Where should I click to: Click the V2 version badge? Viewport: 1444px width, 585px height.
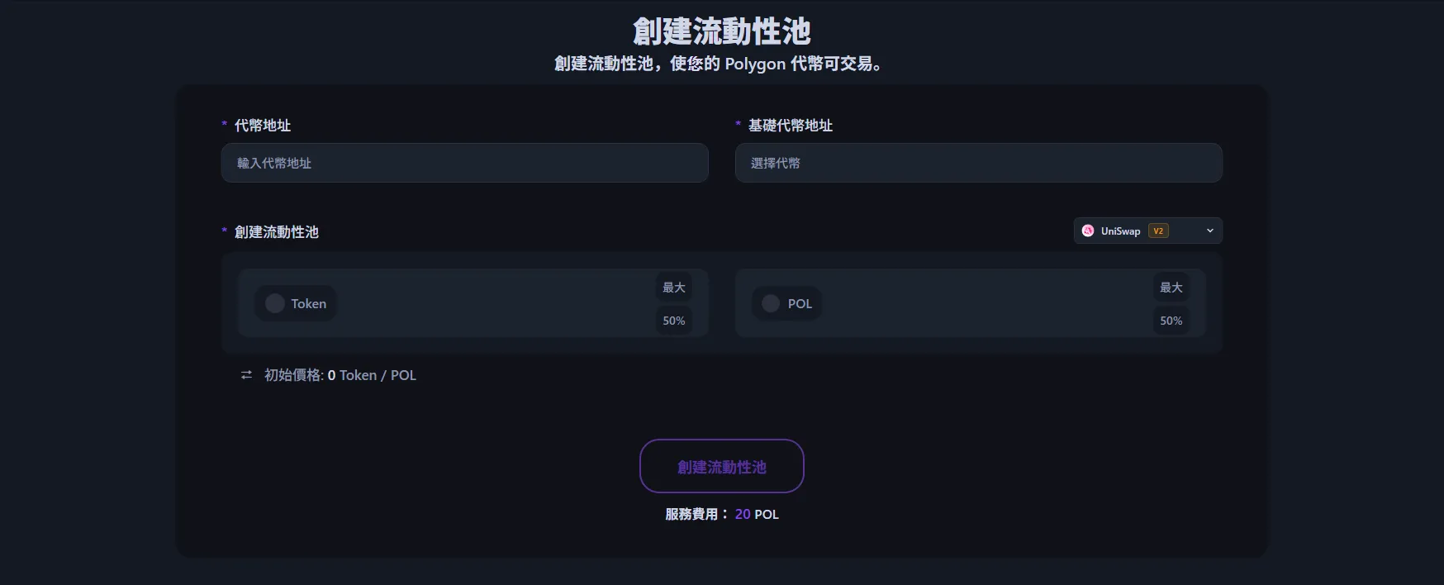click(x=1158, y=231)
